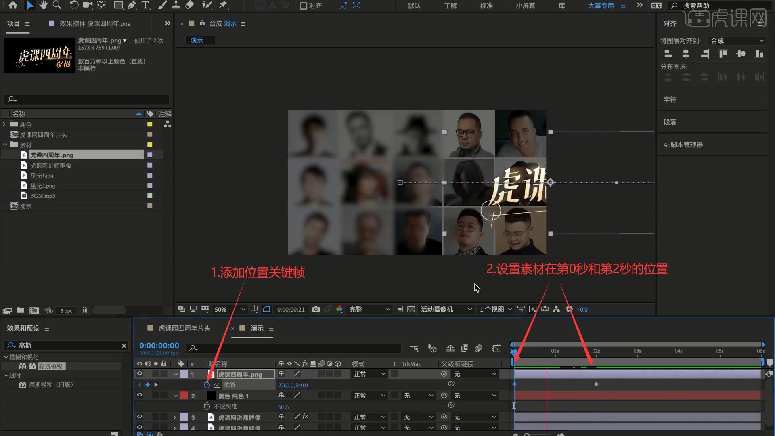Hide layer 3 虎课网讲师群像 with eye icon
775x436 pixels.
pos(140,417)
